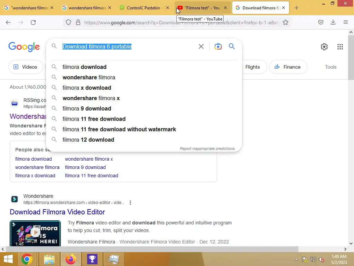Open related link "filmora 9 download"
The image size is (354, 266).
[85, 167]
